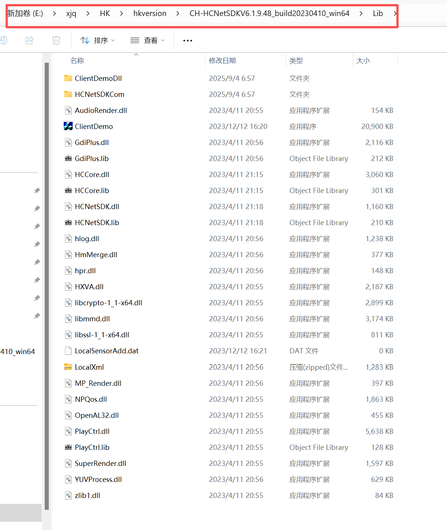
Task: Click the rename icon in toolbar
Action: coord(3,40)
